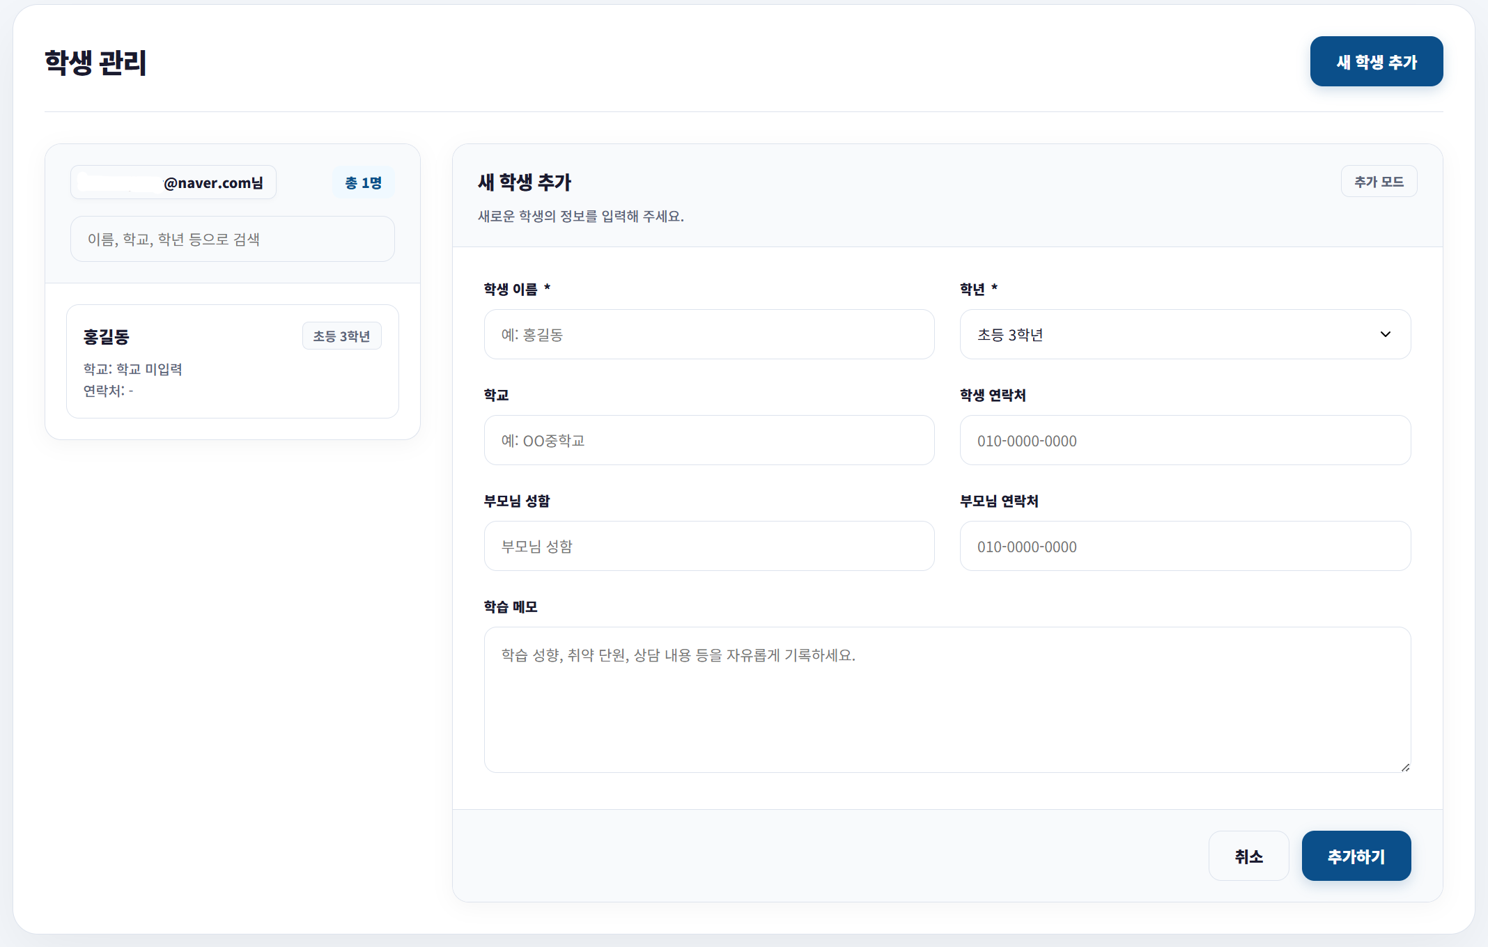The image size is (1488, 947).
Task: Click the '새 학생 추가' button at top right
Action: pos(1376,61)
